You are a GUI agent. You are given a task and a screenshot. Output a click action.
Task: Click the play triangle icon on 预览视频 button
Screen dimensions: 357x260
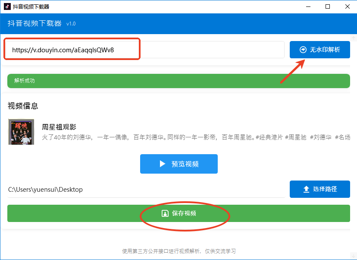click(x=163, y=164)
